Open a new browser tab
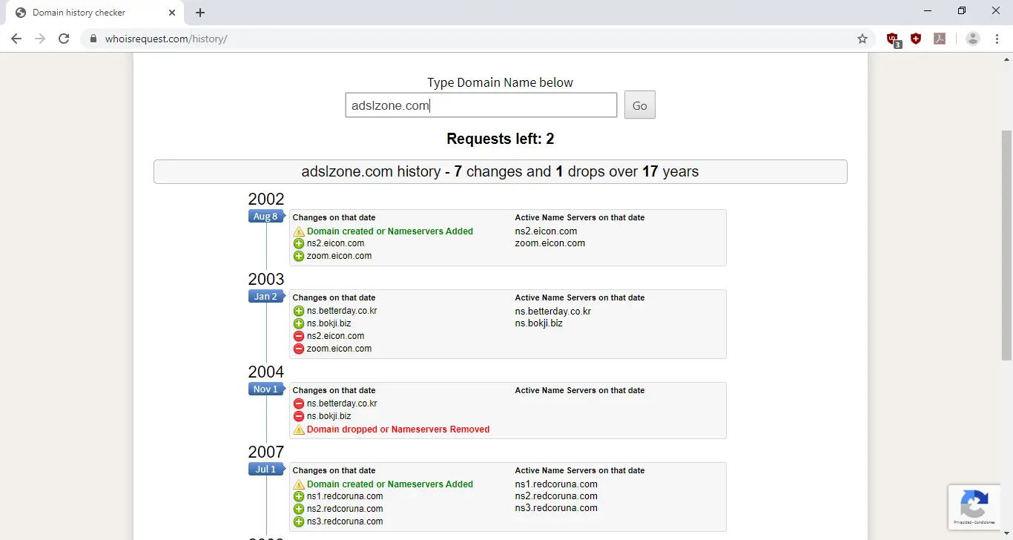 pos(200,13)
